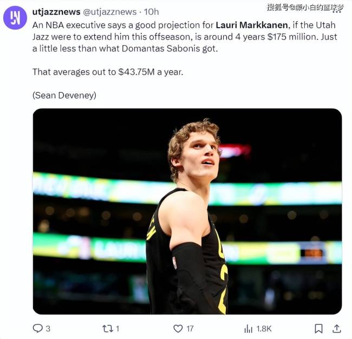Screen dimensions: 352x339
Task: Click the Sohu watermark text at top right
Action: 305,7
